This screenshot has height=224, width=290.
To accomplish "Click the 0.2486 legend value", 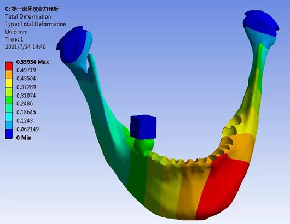I will click(25, 104).
